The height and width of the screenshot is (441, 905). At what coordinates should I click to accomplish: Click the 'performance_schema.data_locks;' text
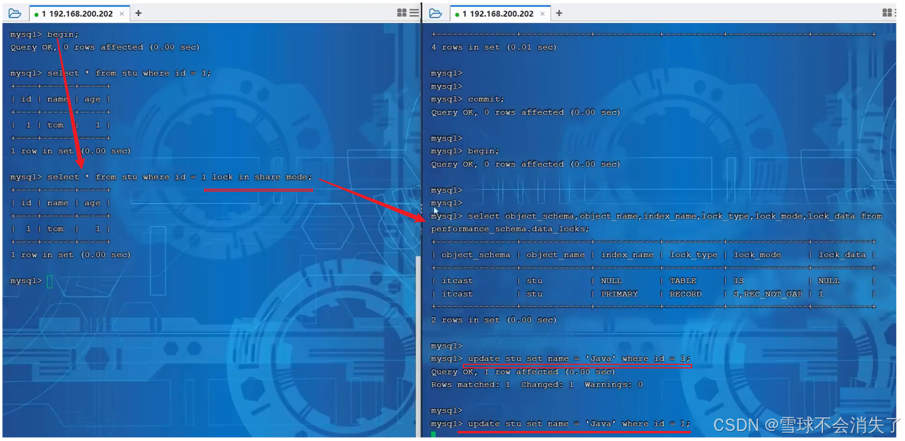tap(510, 229)
